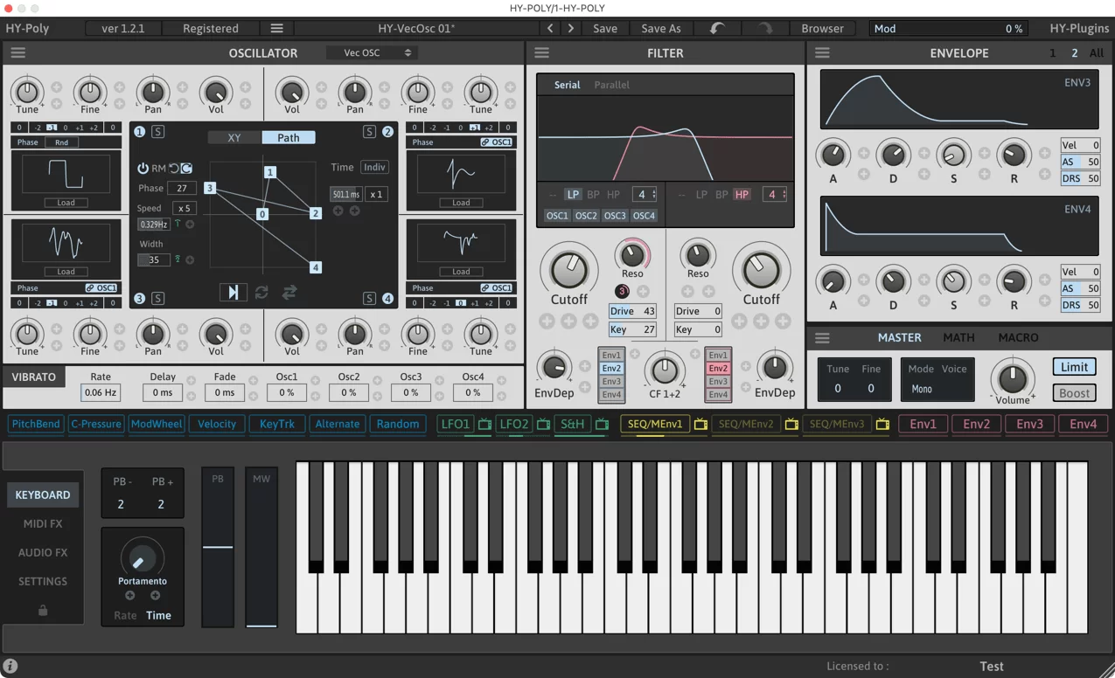Switch the vector pad to XY view
This screenshot has width=1115, height=678.
233,138
